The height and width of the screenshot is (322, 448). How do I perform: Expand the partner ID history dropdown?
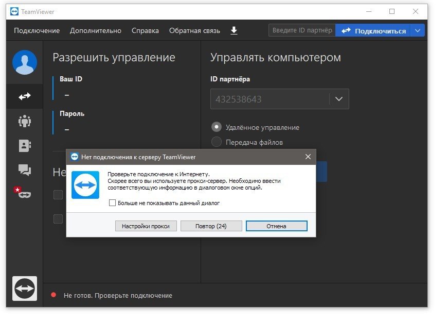(339, 99)
